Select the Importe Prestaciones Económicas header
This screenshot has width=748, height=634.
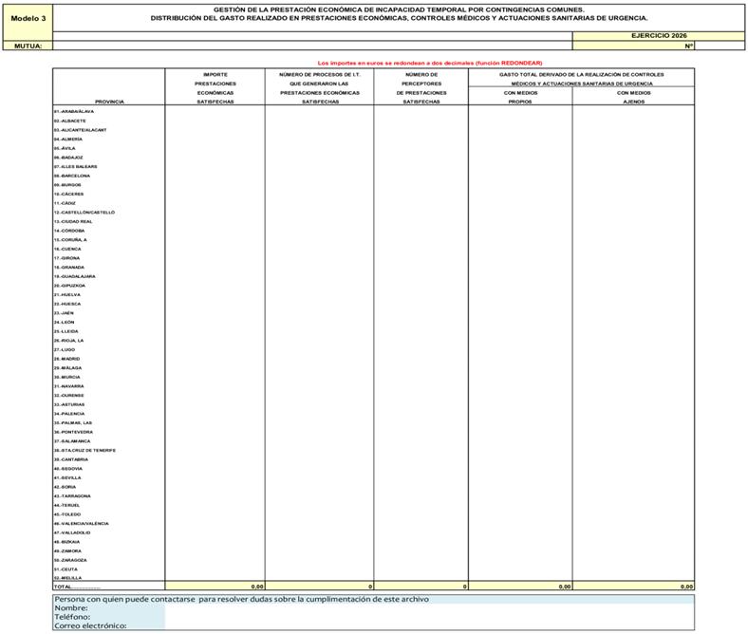[215, 87]
